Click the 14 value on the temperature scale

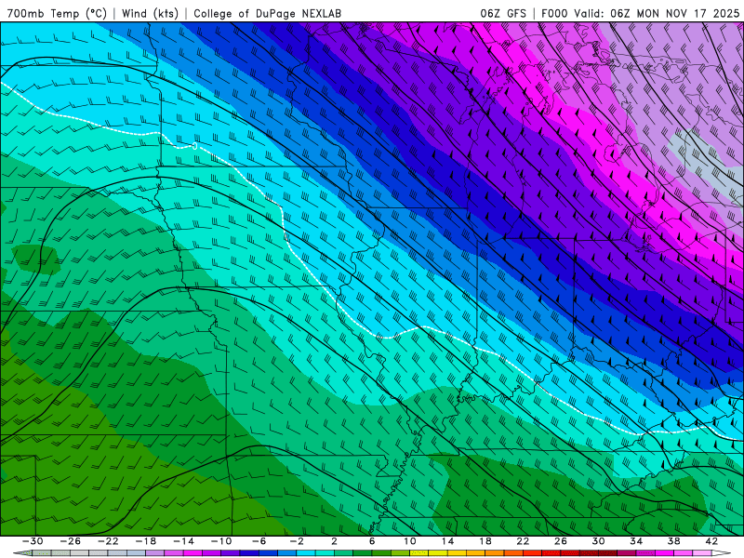pos(447,541)
